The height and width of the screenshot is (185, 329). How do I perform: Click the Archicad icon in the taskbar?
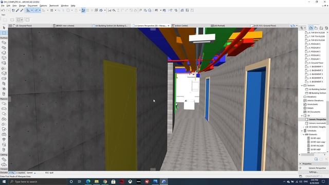pos(163,181)
